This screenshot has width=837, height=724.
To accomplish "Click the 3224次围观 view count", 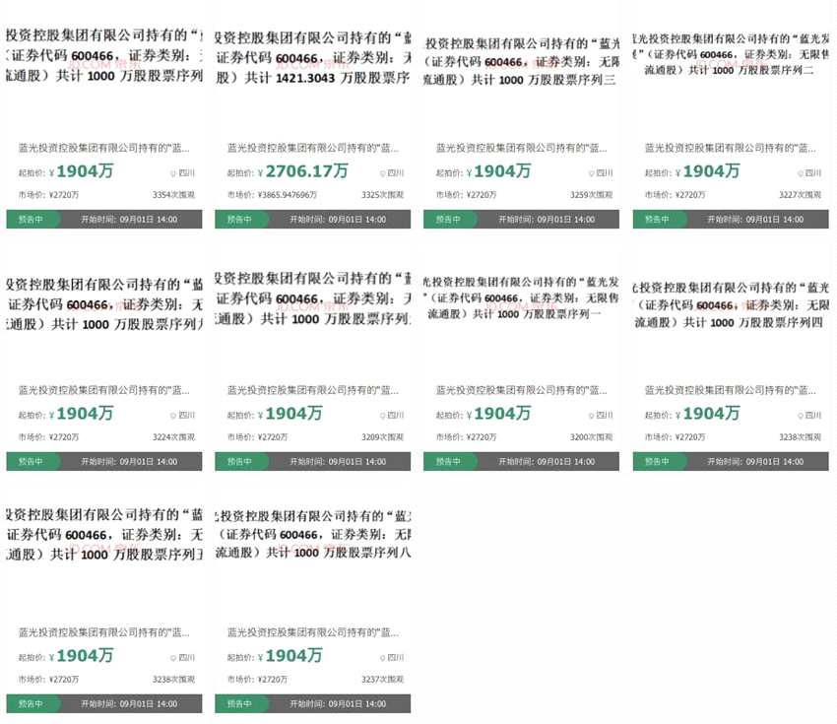I will click(173, 437).
